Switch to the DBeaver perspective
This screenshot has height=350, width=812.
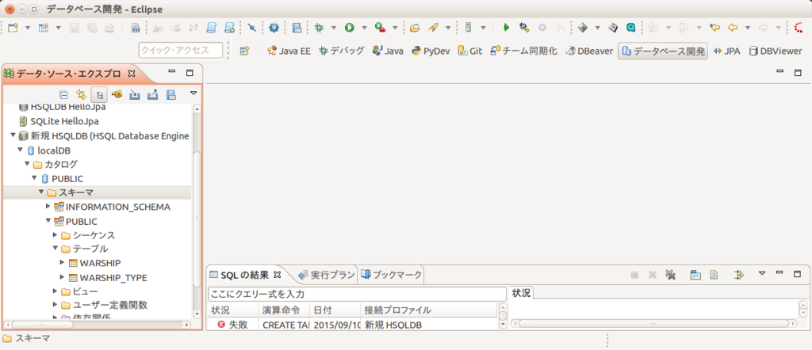[589, 51]
